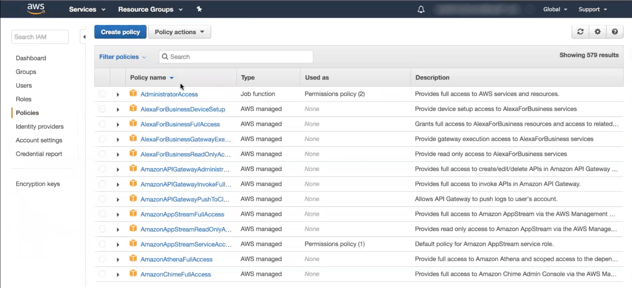Select the AdministratorAccess policy radio button
This screenshot has width=632, height=288.
pos(102,94)
